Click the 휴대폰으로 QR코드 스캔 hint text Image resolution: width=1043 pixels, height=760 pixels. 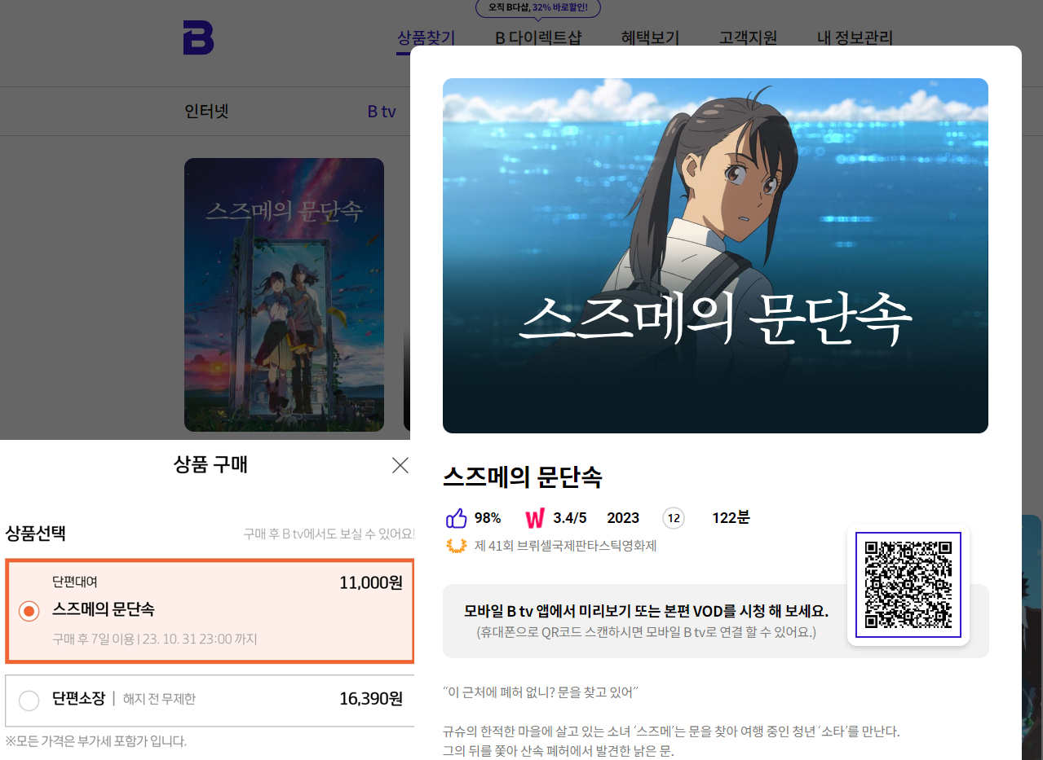click(646, 632)
